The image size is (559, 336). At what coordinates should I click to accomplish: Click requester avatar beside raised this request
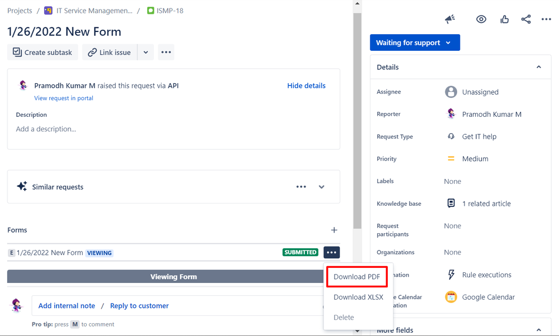[x=23, y=86]
